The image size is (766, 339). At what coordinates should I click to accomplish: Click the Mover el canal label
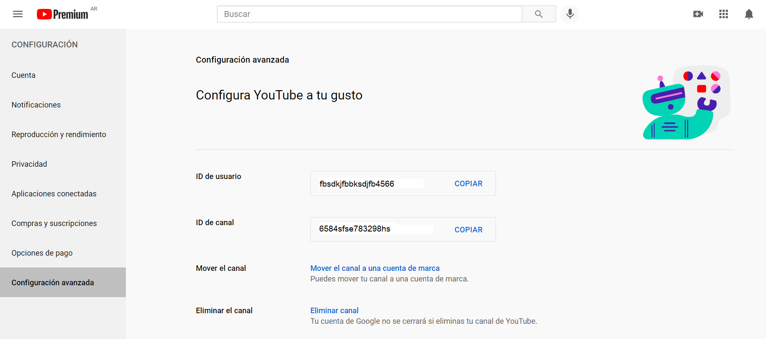[221, 268]
